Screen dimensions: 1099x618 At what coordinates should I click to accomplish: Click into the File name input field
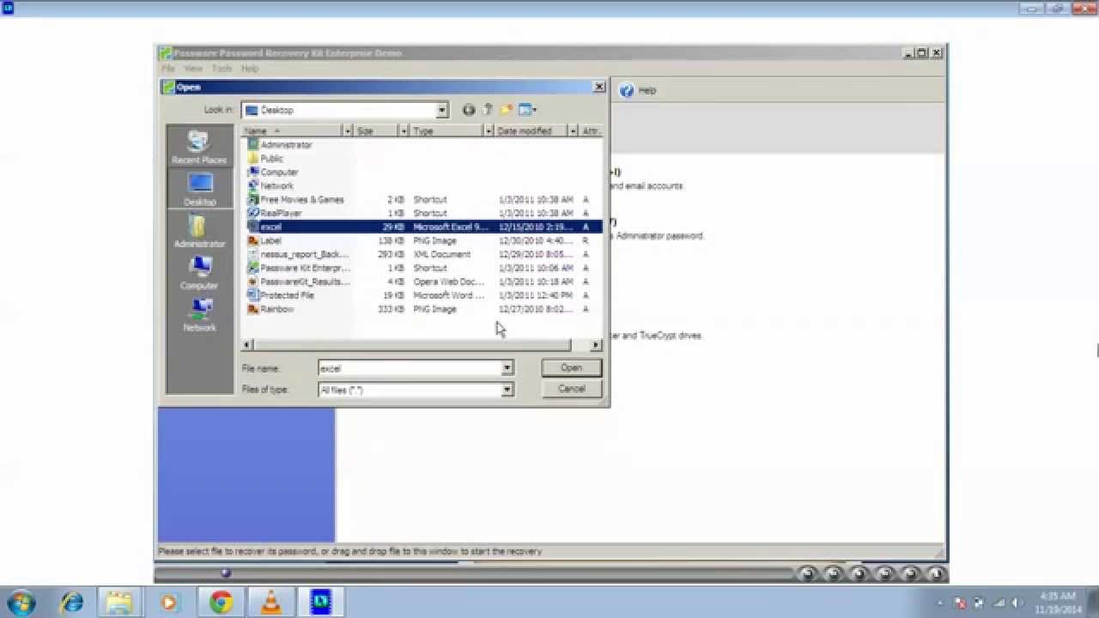tap(410, 368)
